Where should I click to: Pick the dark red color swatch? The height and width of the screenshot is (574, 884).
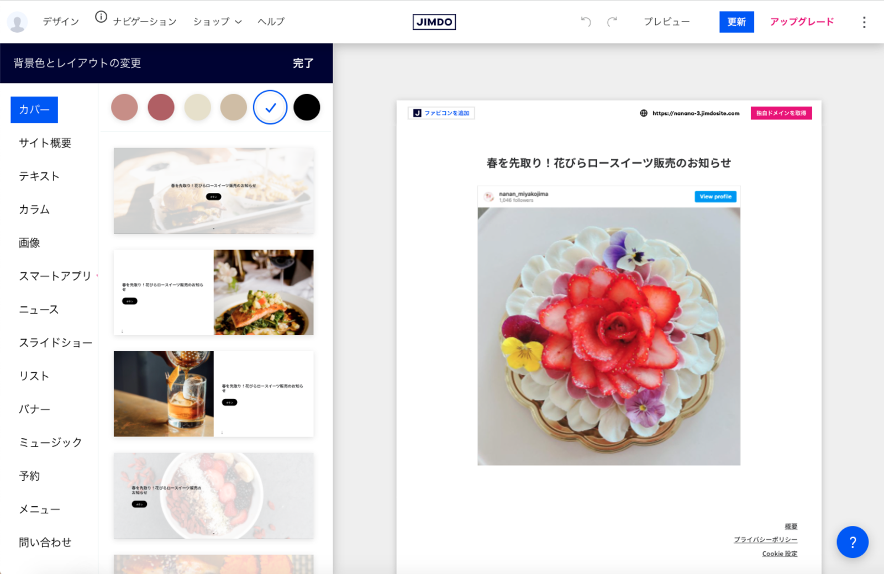(161, 108)
